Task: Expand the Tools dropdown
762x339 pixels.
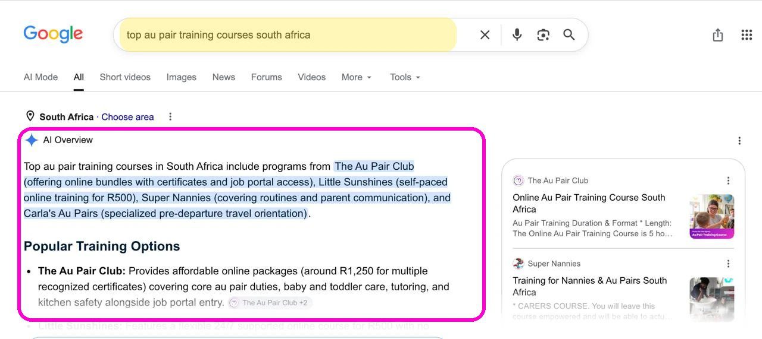Action: 405,77
